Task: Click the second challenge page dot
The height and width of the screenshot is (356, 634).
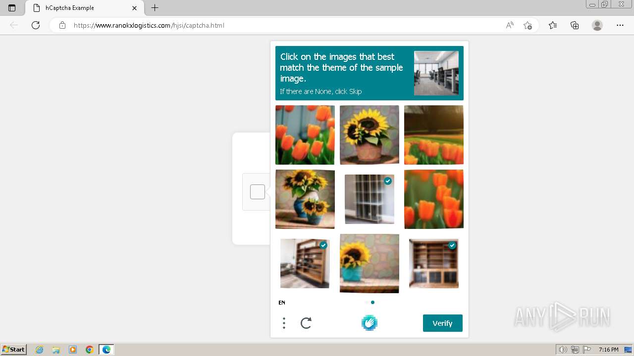Action: pos(372,302)
